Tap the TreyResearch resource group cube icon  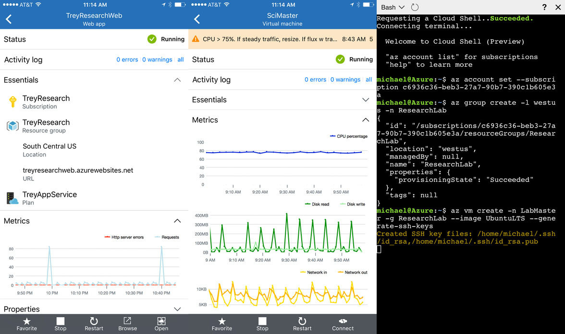(x=12, y=126)
